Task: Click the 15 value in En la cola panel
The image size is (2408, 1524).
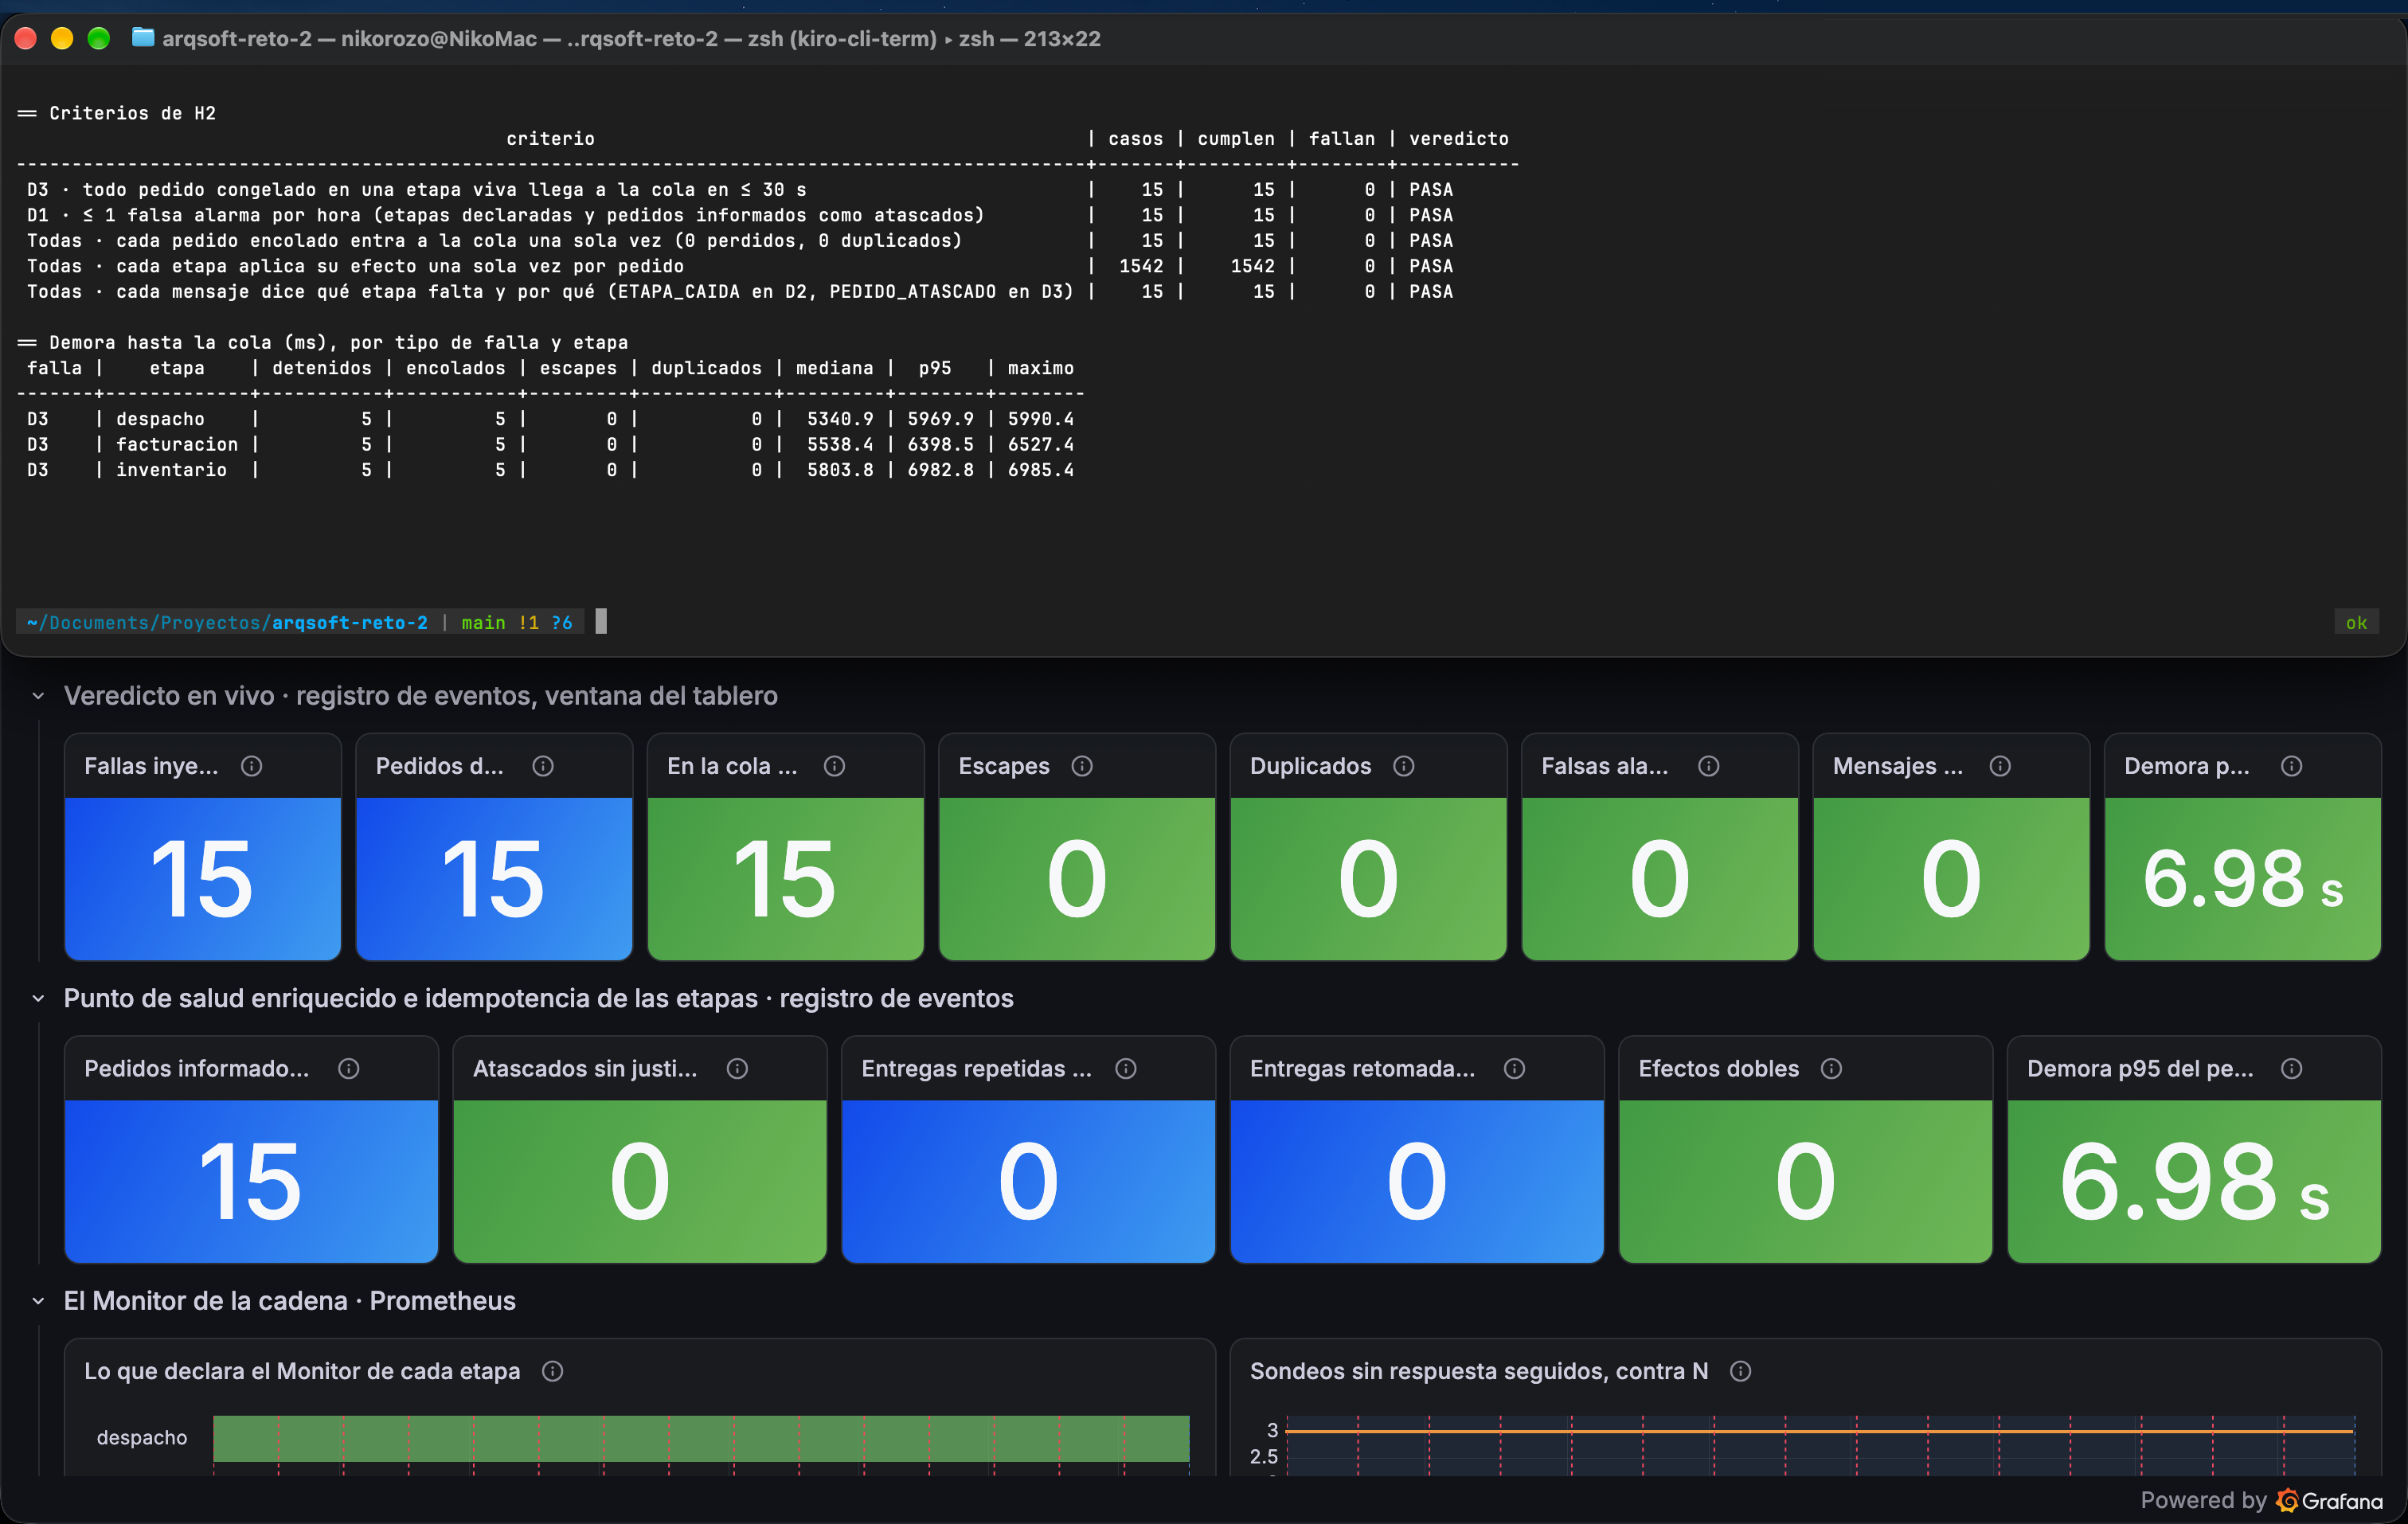Action: (x=785, y=879)
